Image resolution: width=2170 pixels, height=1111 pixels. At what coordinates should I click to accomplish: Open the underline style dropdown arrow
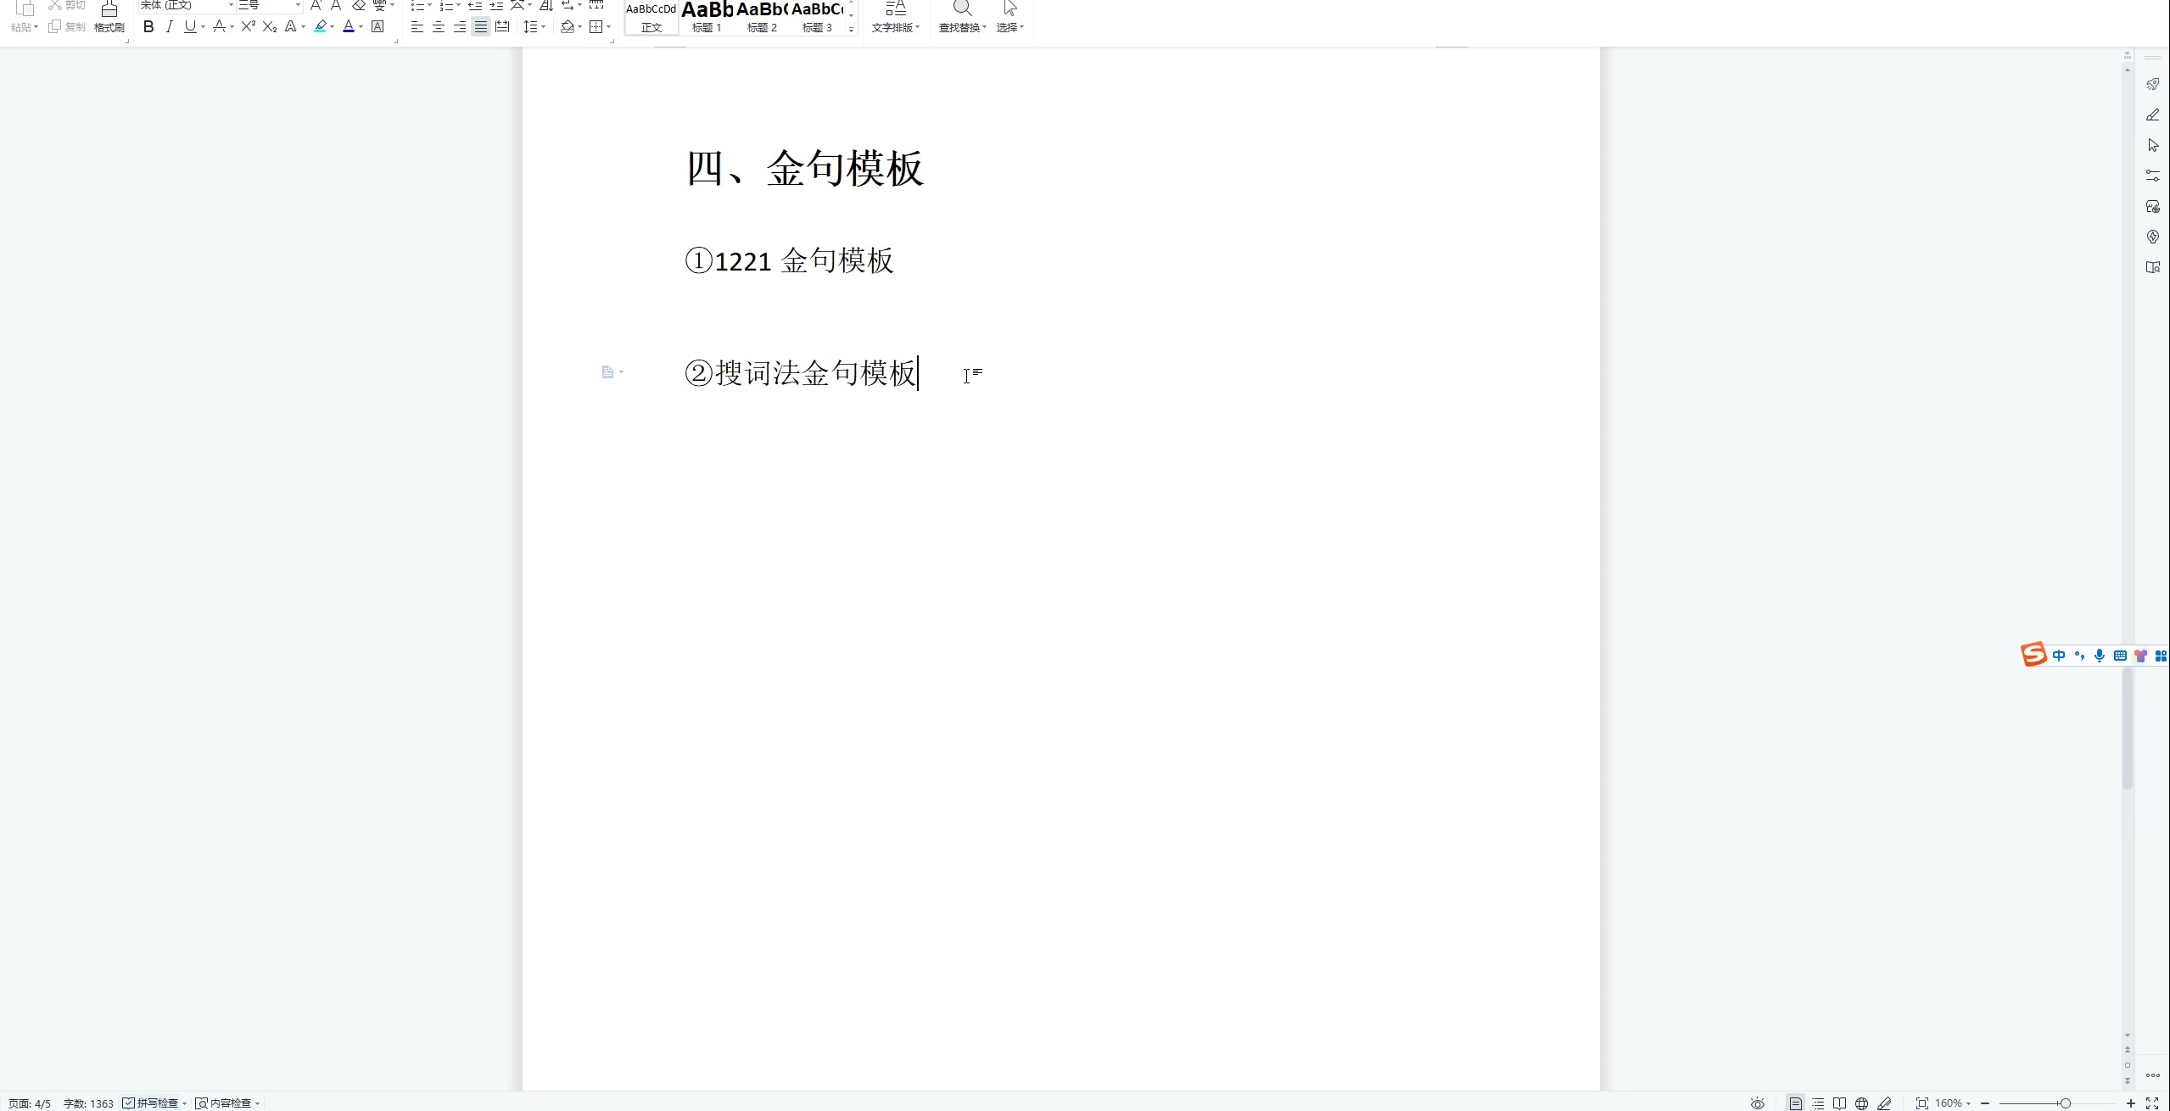pyautogui.click(x=203, y=27)
